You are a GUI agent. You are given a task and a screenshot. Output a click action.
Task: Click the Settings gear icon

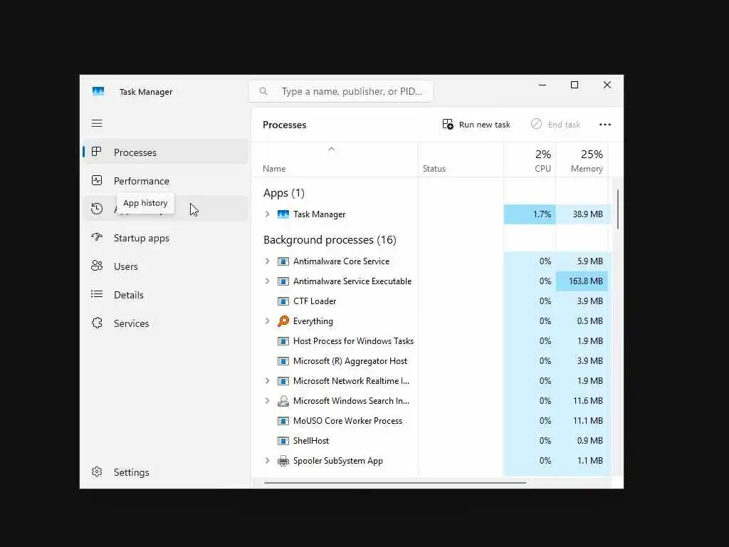coord(97,472)
